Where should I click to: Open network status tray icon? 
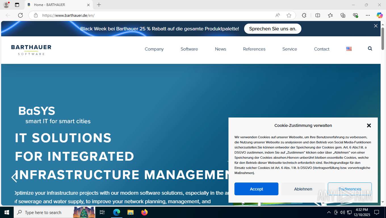coord(349,212)
